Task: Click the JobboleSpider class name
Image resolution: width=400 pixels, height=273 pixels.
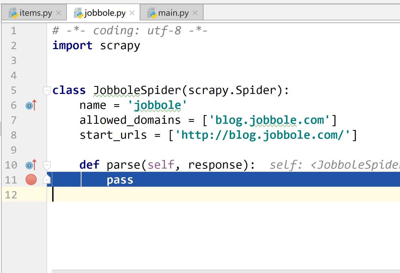Action: click(x=137, y=90)
